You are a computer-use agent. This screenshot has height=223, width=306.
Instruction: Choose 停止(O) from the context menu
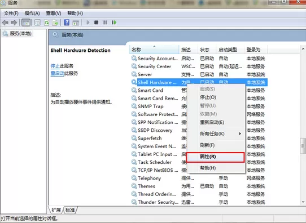coord(208,97)
